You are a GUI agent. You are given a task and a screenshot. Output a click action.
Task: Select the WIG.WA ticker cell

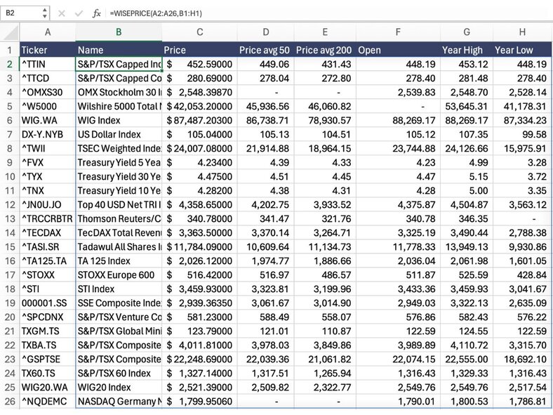tap(48, 120)
